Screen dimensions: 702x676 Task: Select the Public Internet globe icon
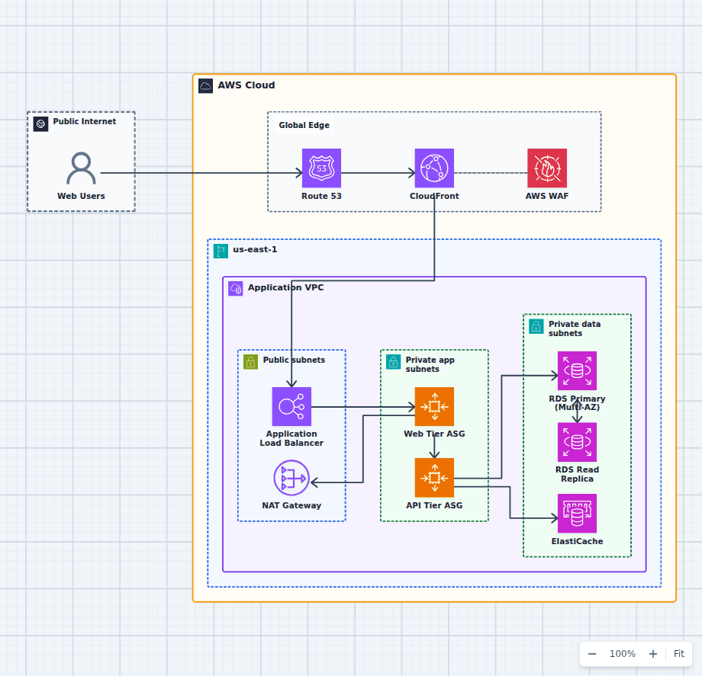click(40, 123)
